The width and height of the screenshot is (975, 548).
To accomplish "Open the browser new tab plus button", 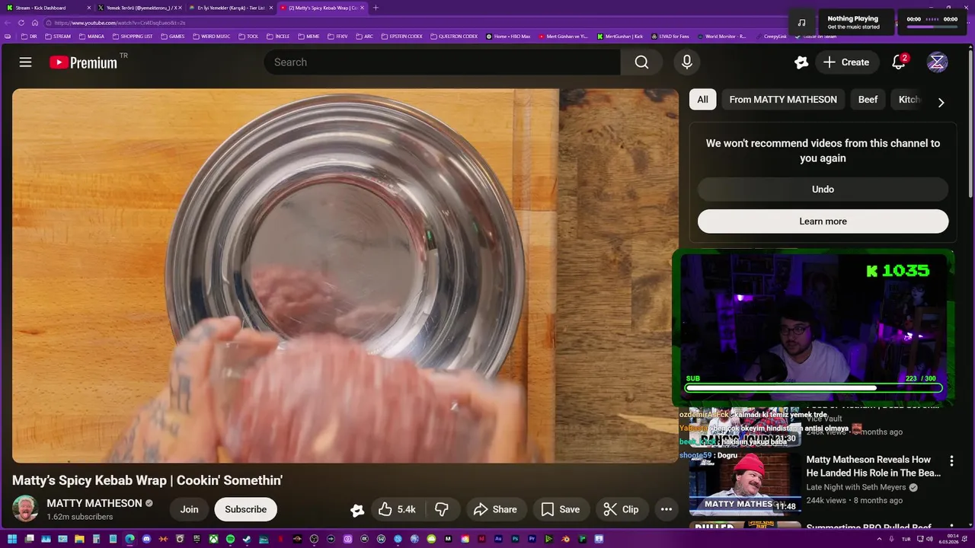I will [376, 8].
